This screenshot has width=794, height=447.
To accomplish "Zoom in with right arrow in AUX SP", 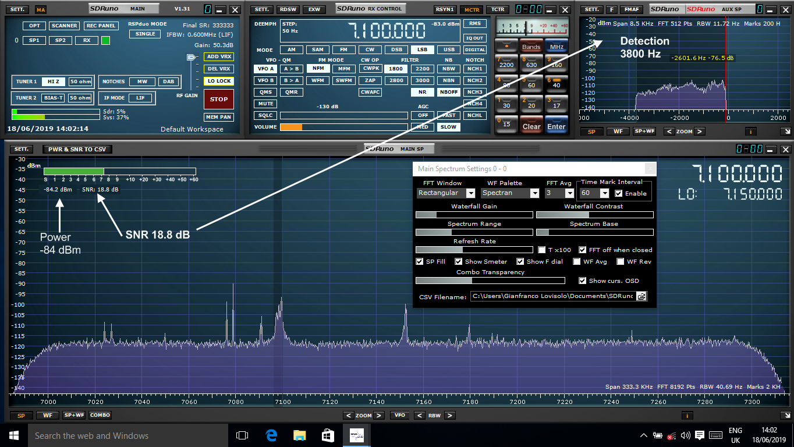I will [x=699, y=132].
